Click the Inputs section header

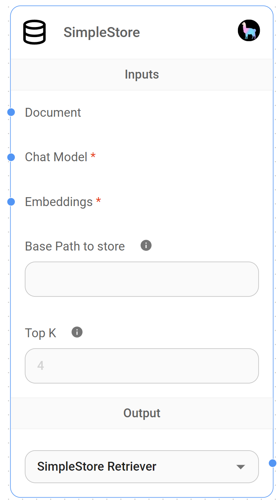[142, 74]
